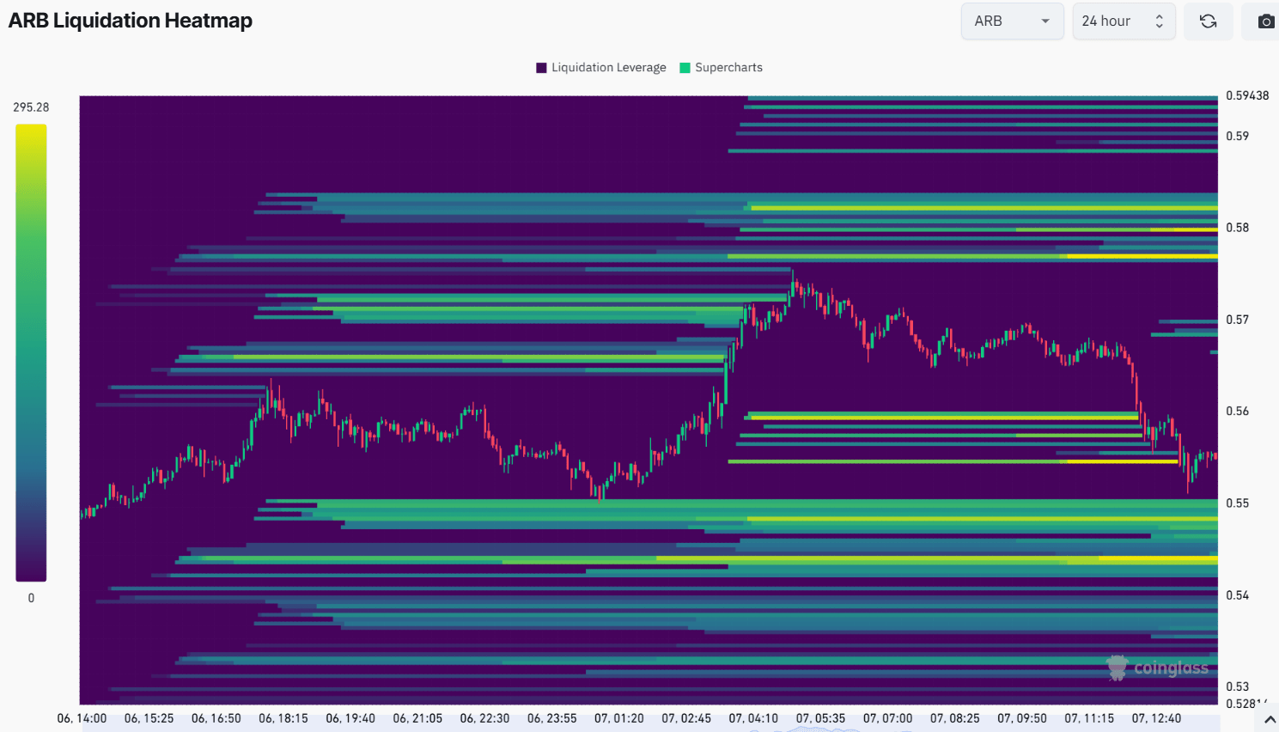Click the 07, 07:00 time label
The width and height of the screenshot is (1279, 732).
pyautogui.click(x=887, y=718)
